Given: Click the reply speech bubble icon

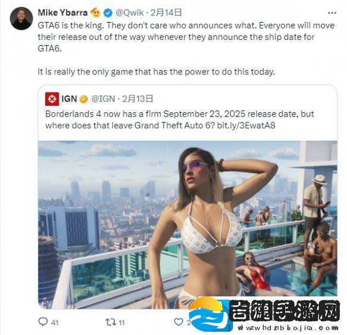Looking at the screenshot, I should tap(43, 322).
